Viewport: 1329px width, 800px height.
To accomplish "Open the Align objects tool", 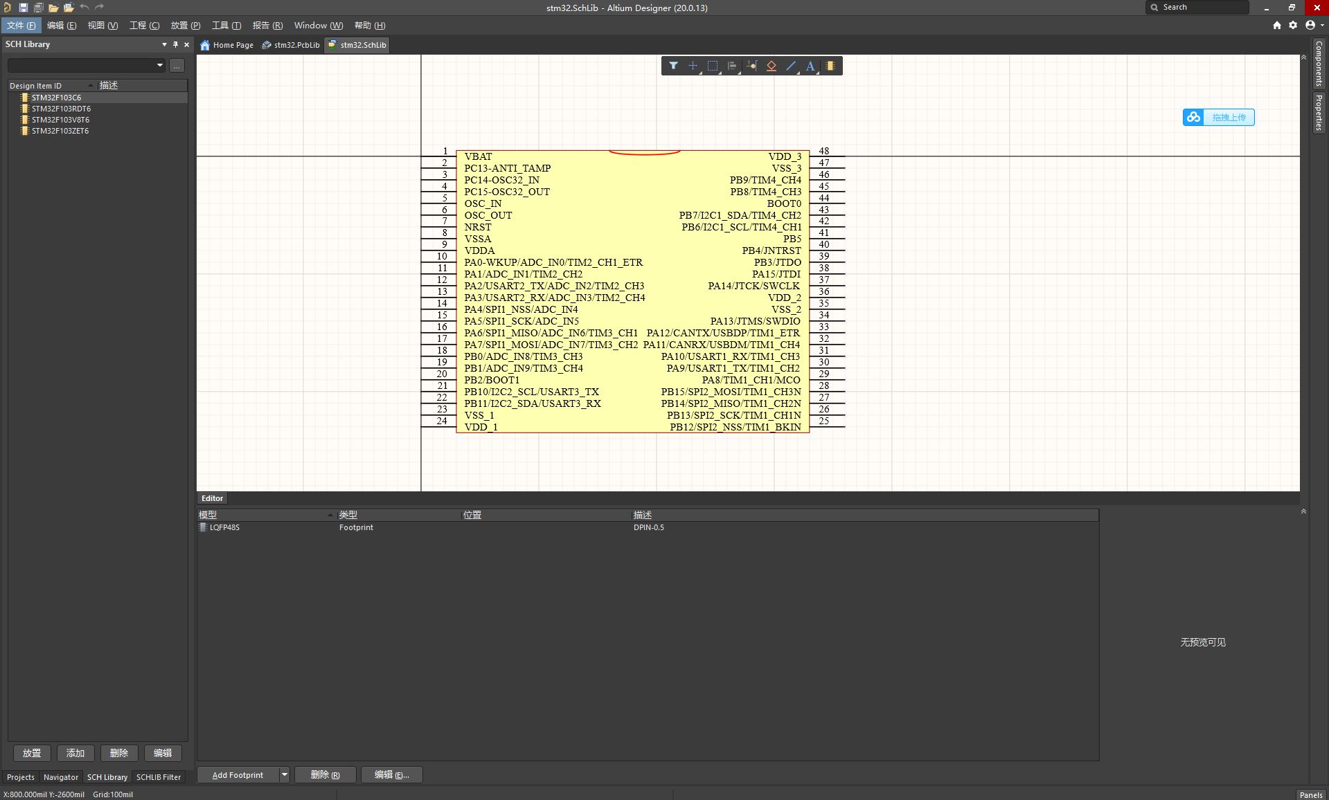I will coord(732,66).
